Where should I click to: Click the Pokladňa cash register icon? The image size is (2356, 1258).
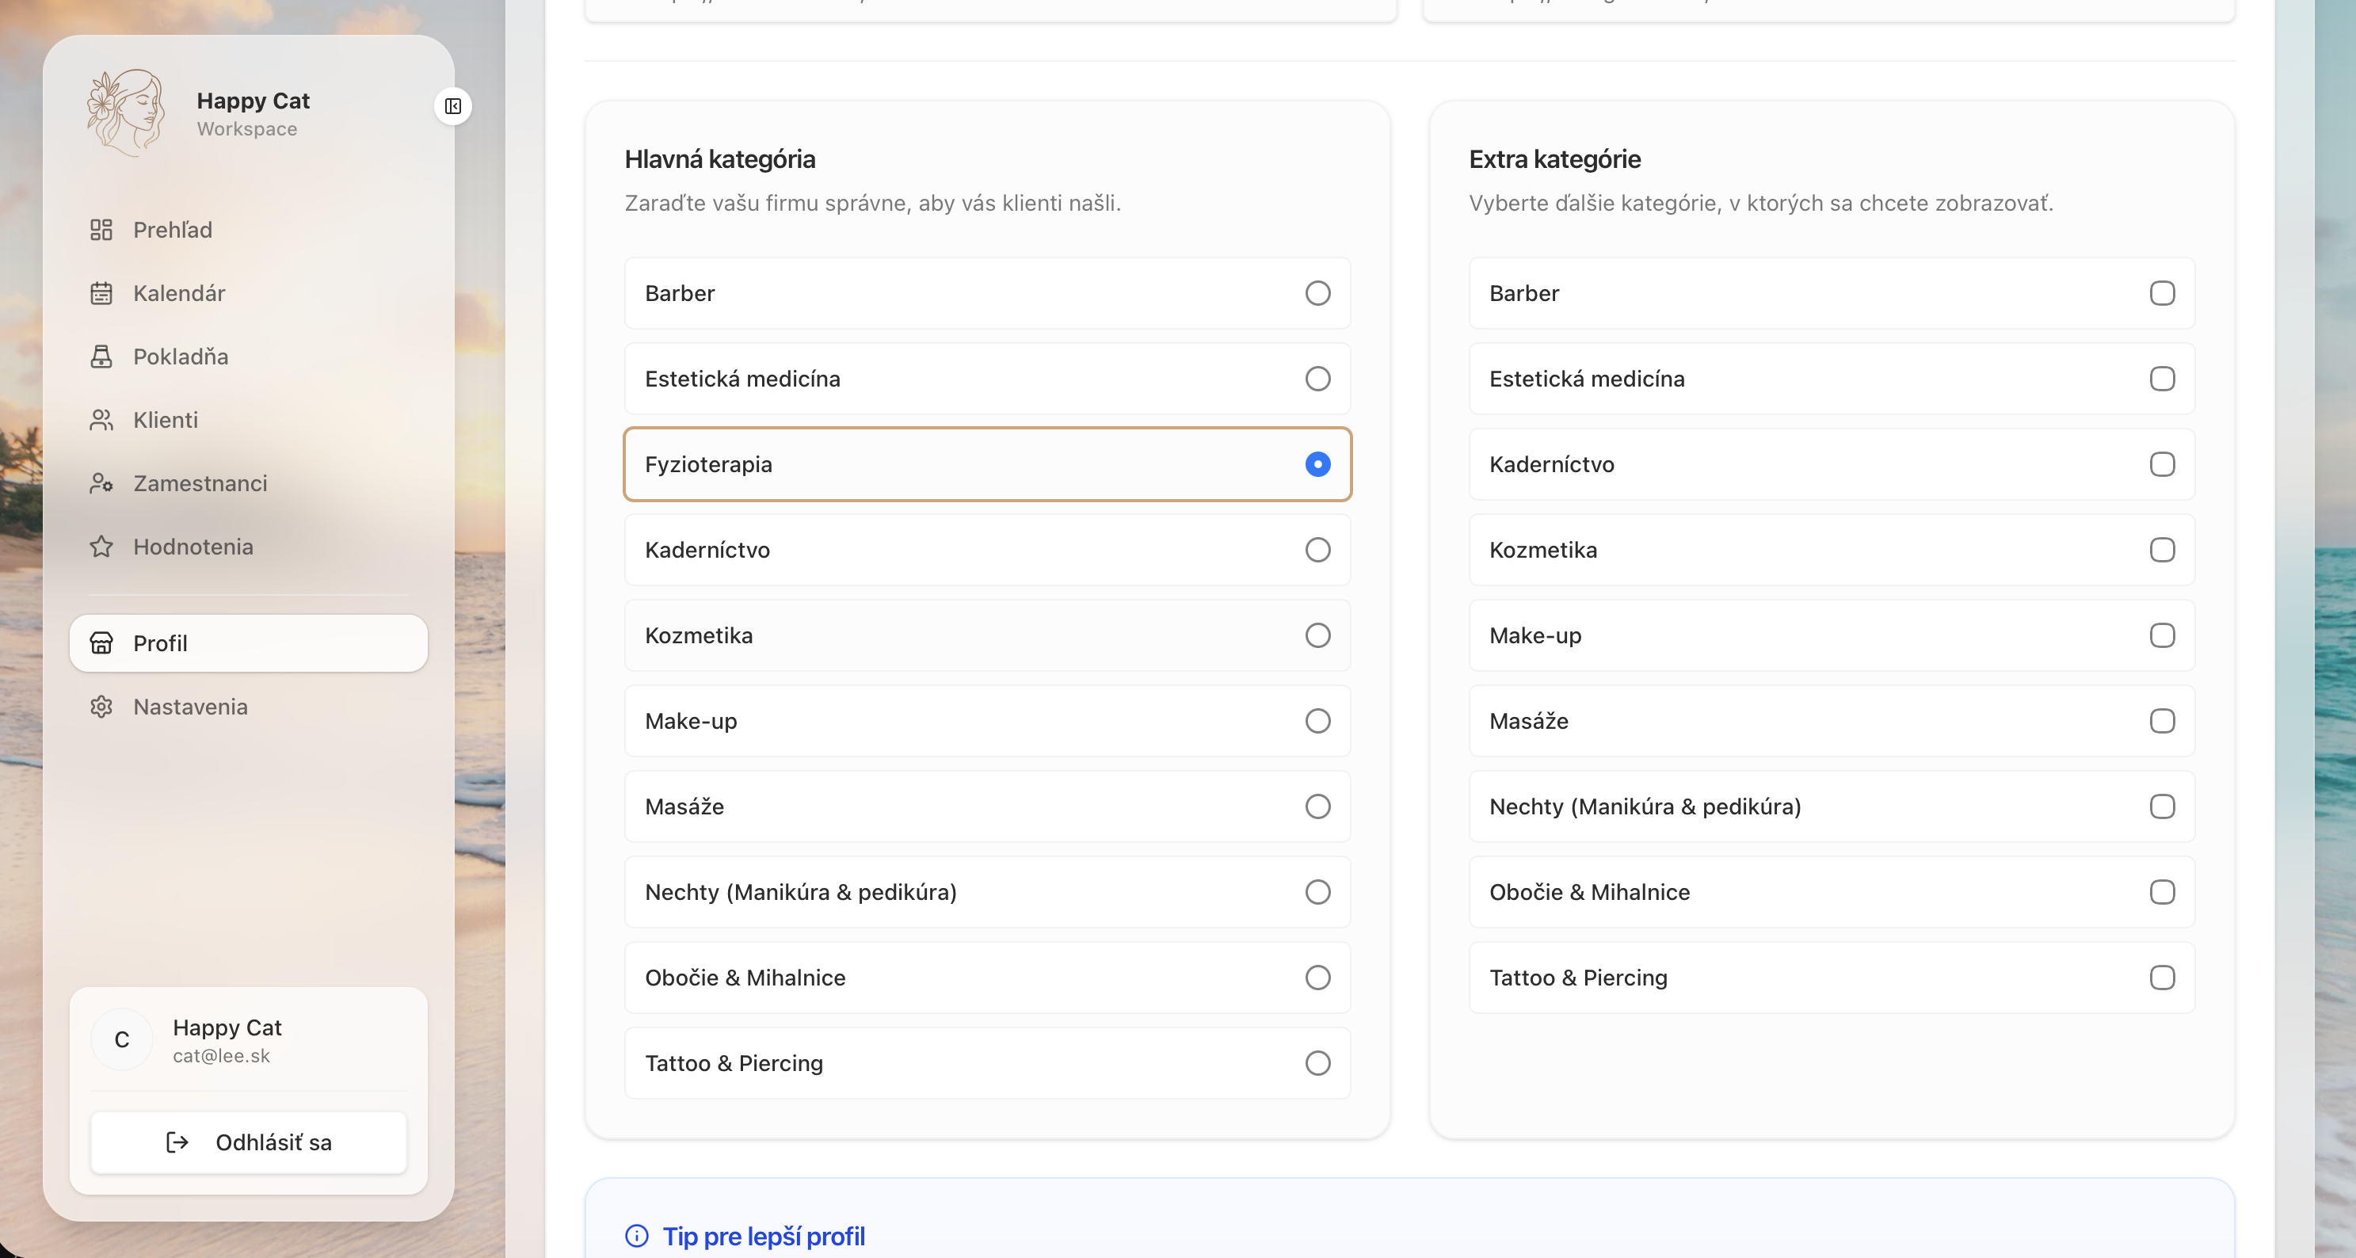pos(101,356)
